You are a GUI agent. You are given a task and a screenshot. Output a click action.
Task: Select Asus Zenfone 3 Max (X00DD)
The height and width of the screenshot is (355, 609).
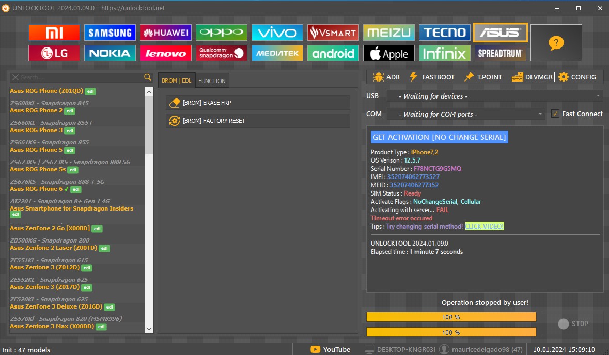[x=52, y=326]
